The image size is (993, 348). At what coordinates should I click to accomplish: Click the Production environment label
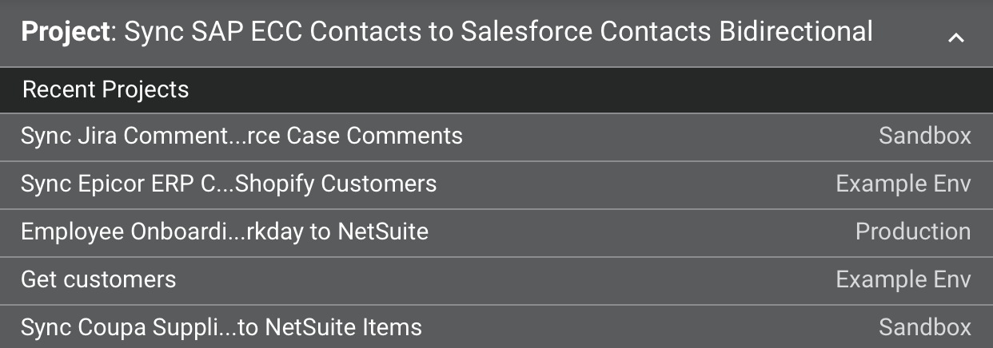912,231
